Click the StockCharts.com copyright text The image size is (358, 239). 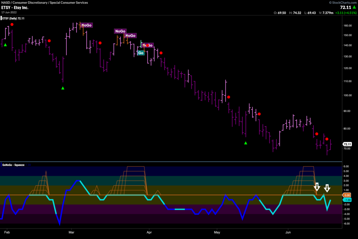click(343, 2)
